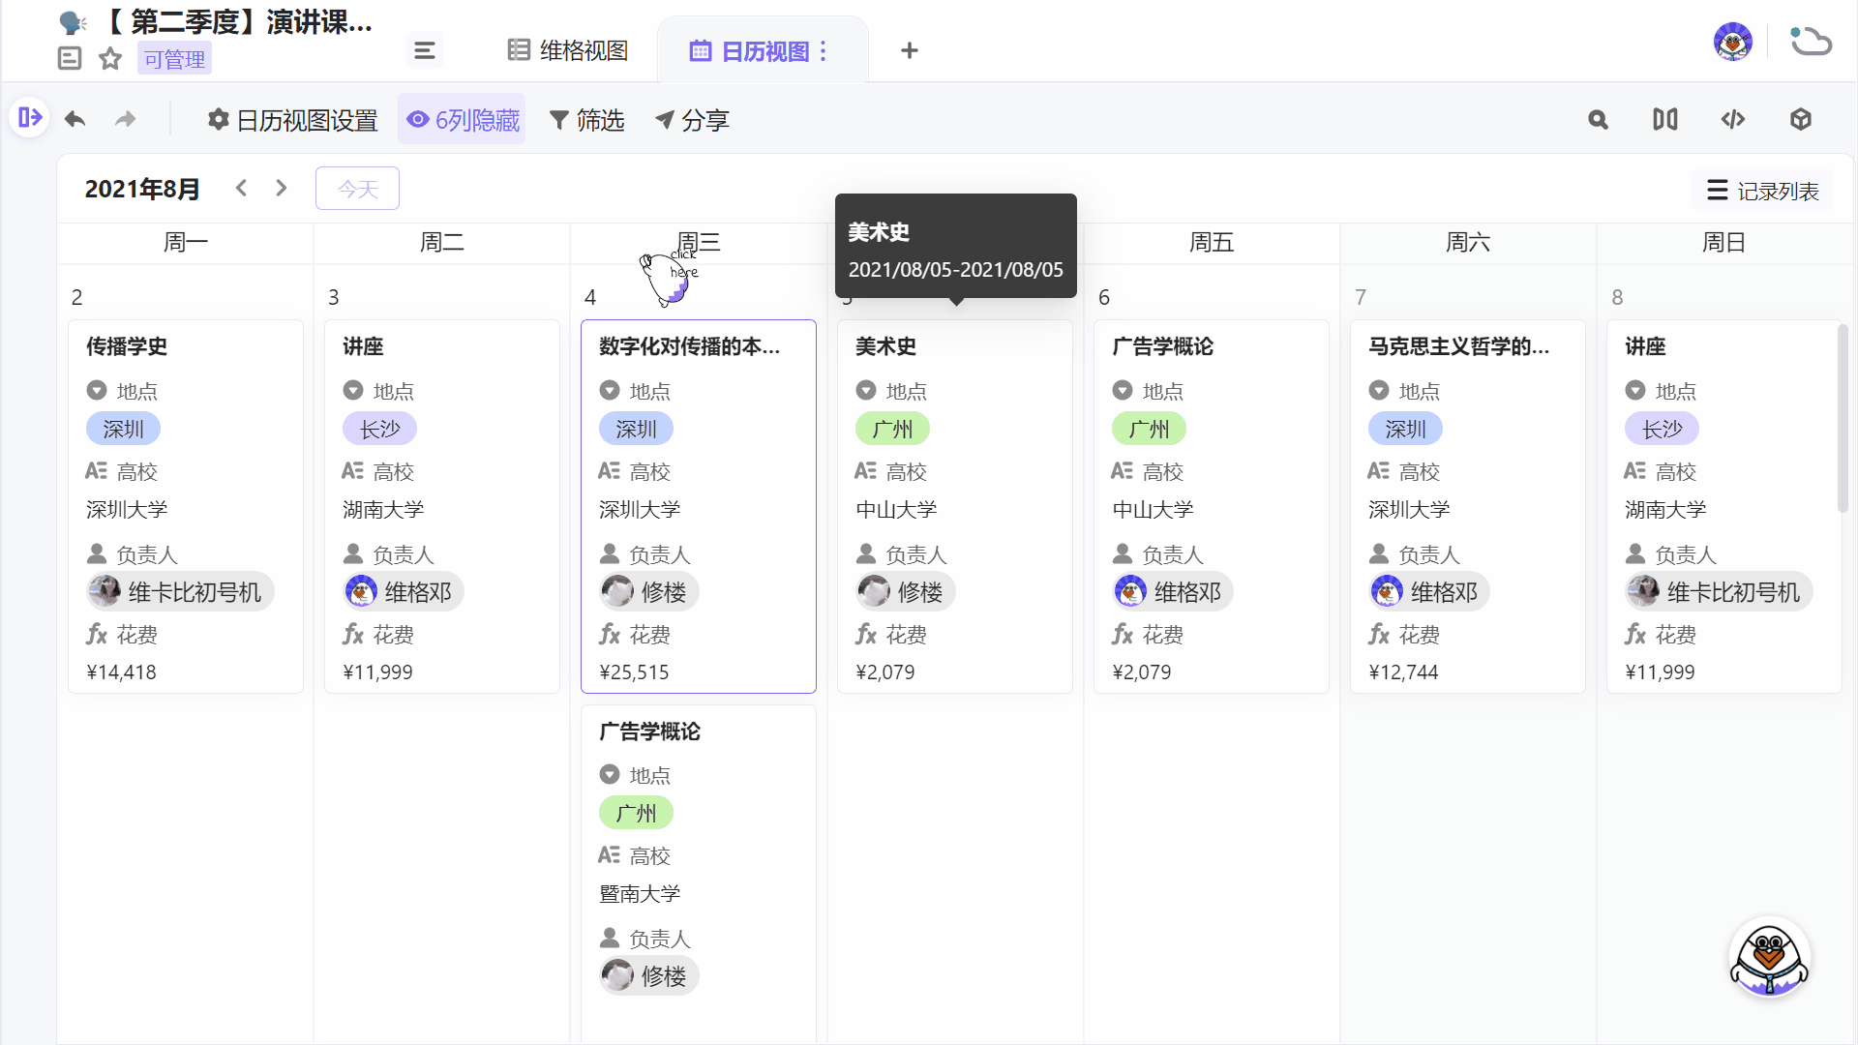This screenshot has height=1045, width=1858.
Task: Toggle the 6列隐藏 visibility button
Action: tap(464, 119)
